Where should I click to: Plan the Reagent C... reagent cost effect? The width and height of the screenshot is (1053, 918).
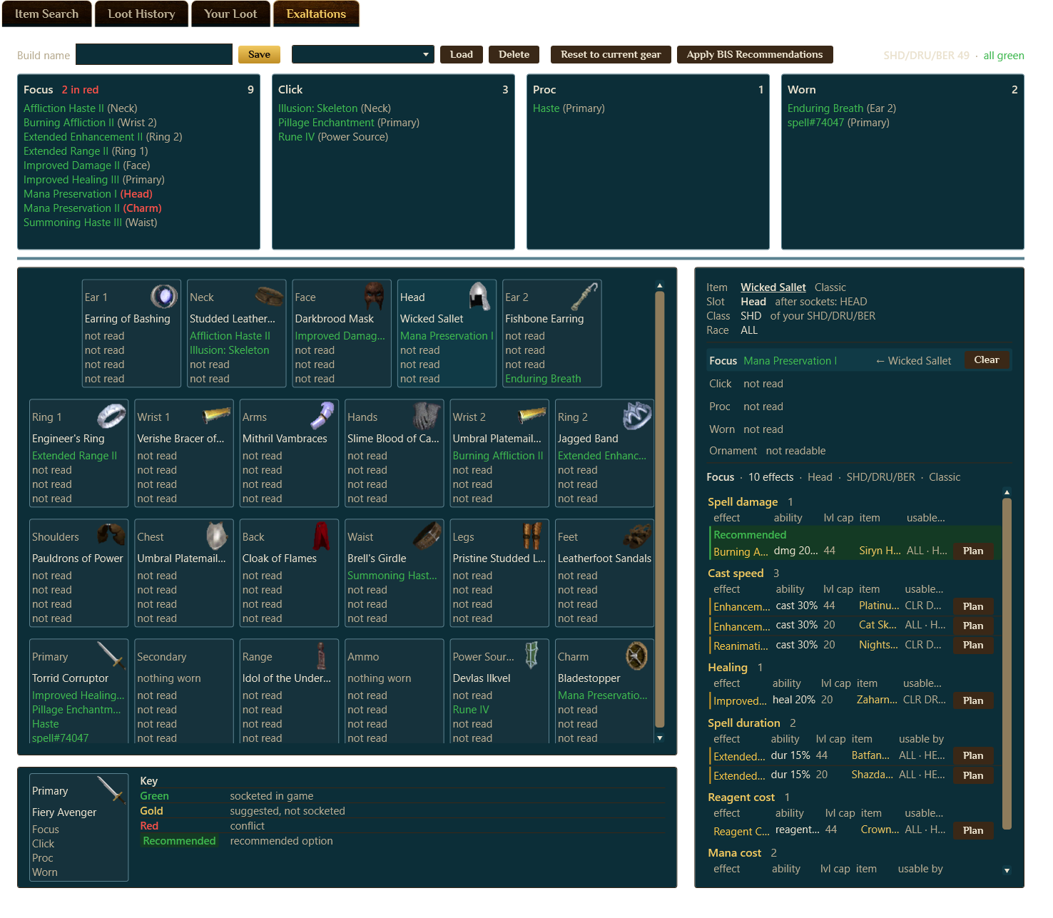click(973, 830)
